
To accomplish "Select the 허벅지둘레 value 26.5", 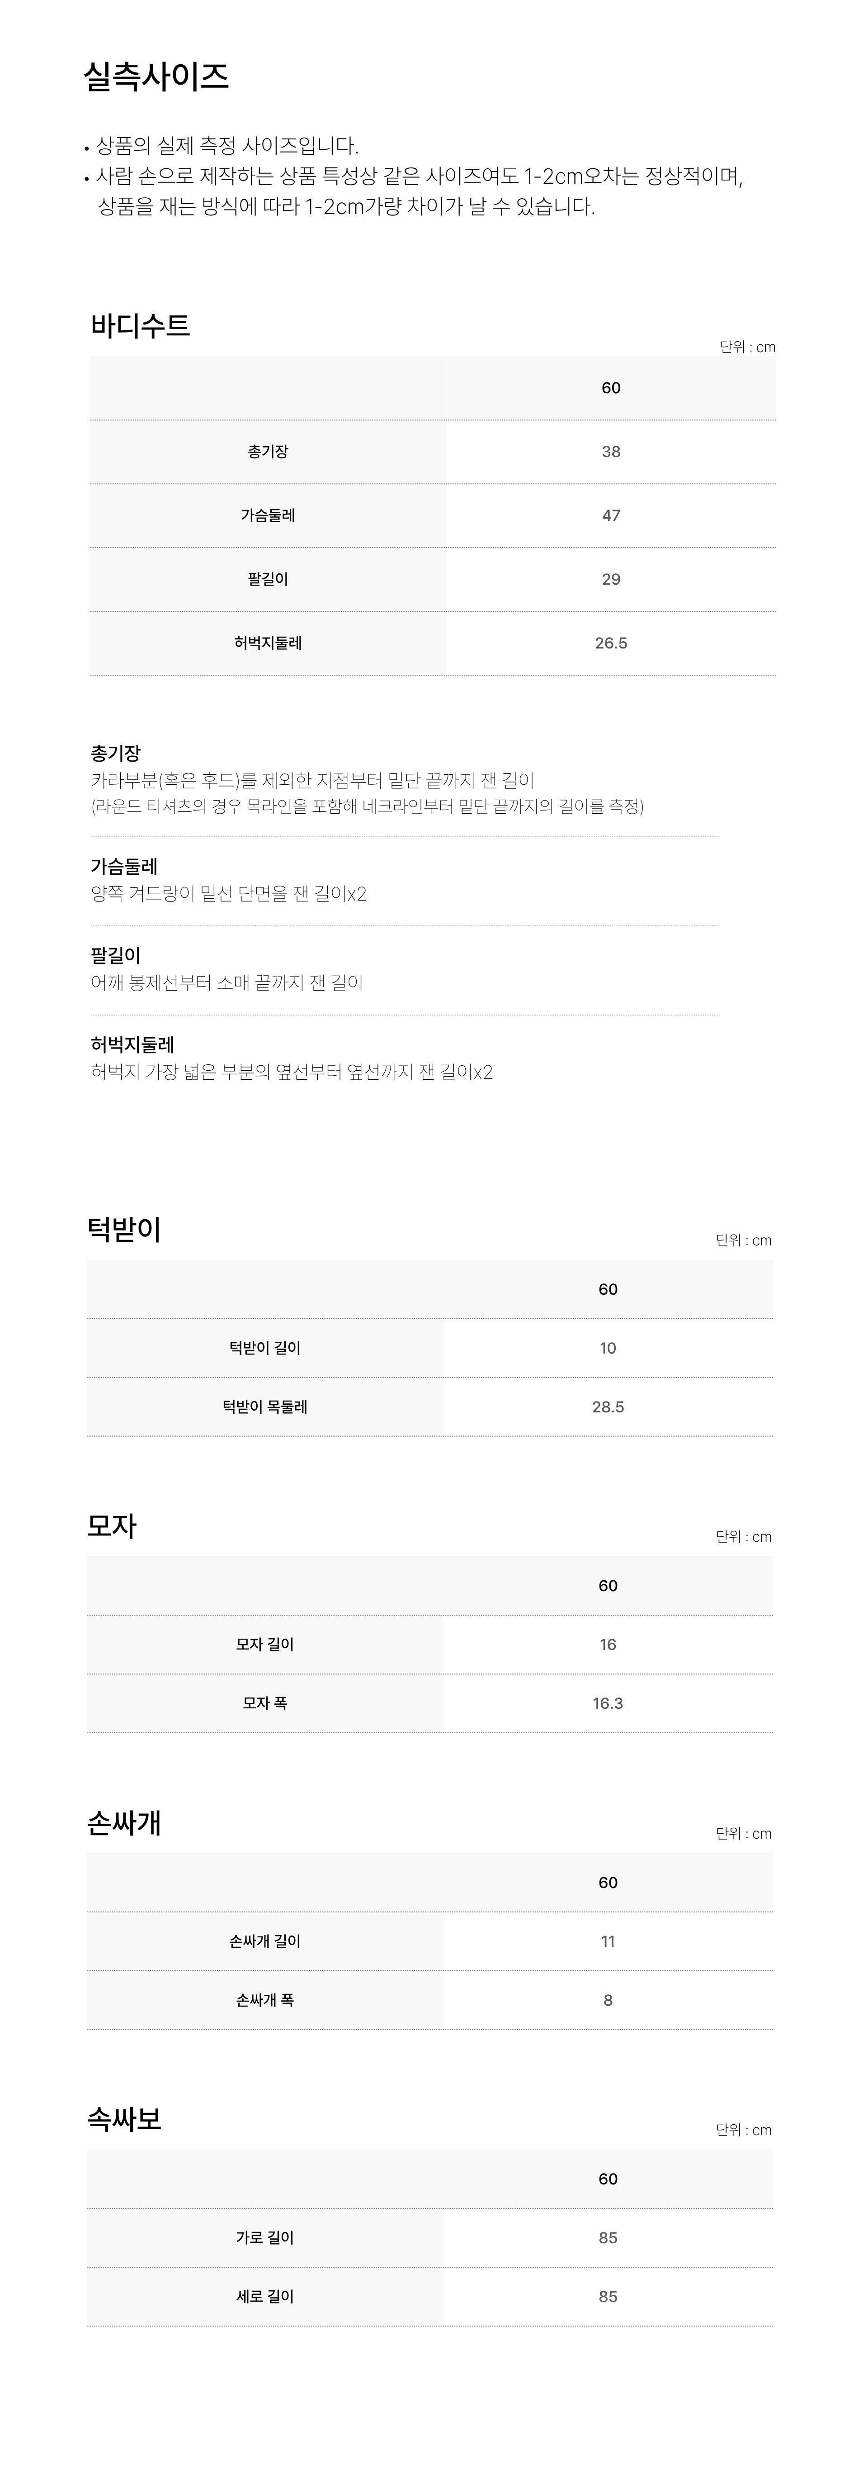I will [x=611, y=643].
